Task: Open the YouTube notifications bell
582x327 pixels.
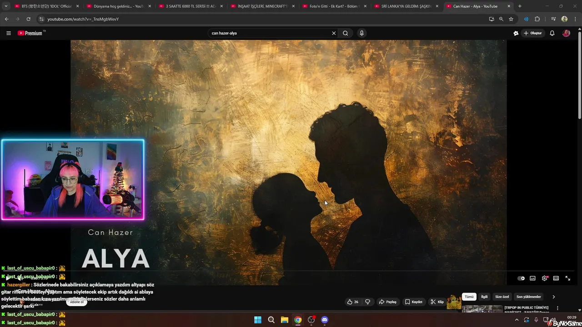Action: (552, 33)
